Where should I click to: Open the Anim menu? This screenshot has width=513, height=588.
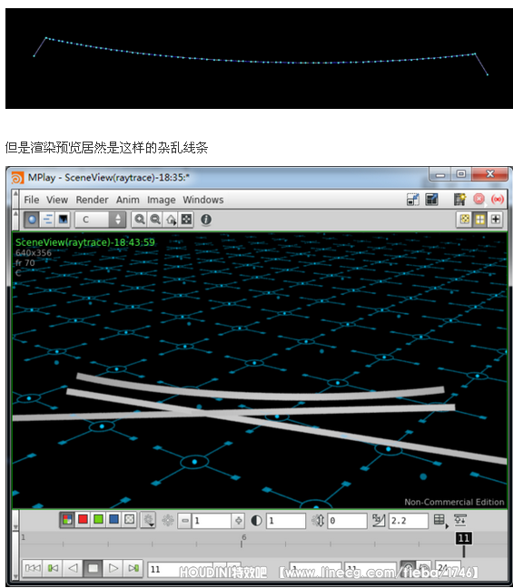click(x=128, y=200)
